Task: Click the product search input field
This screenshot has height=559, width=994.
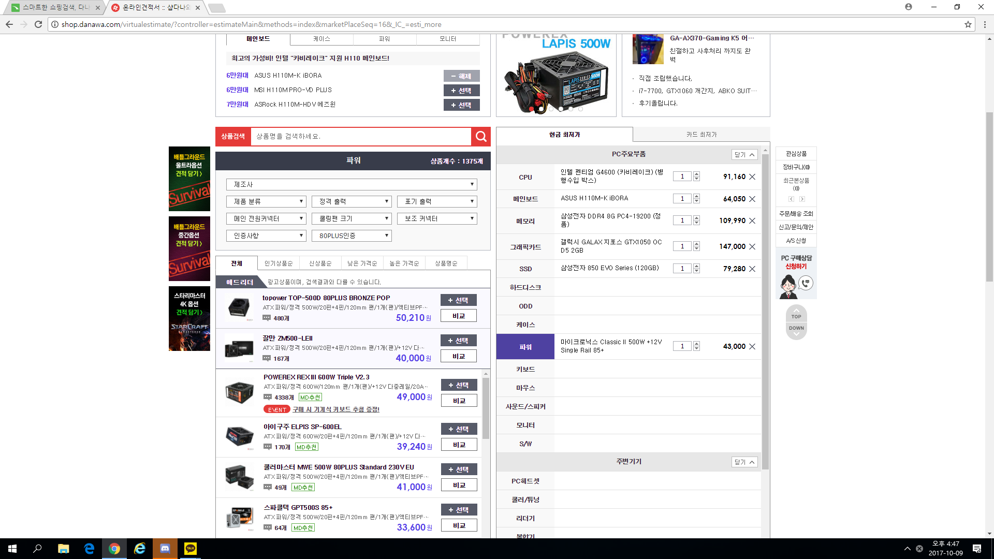Action: pyautogui.click(x=361, y=137)
